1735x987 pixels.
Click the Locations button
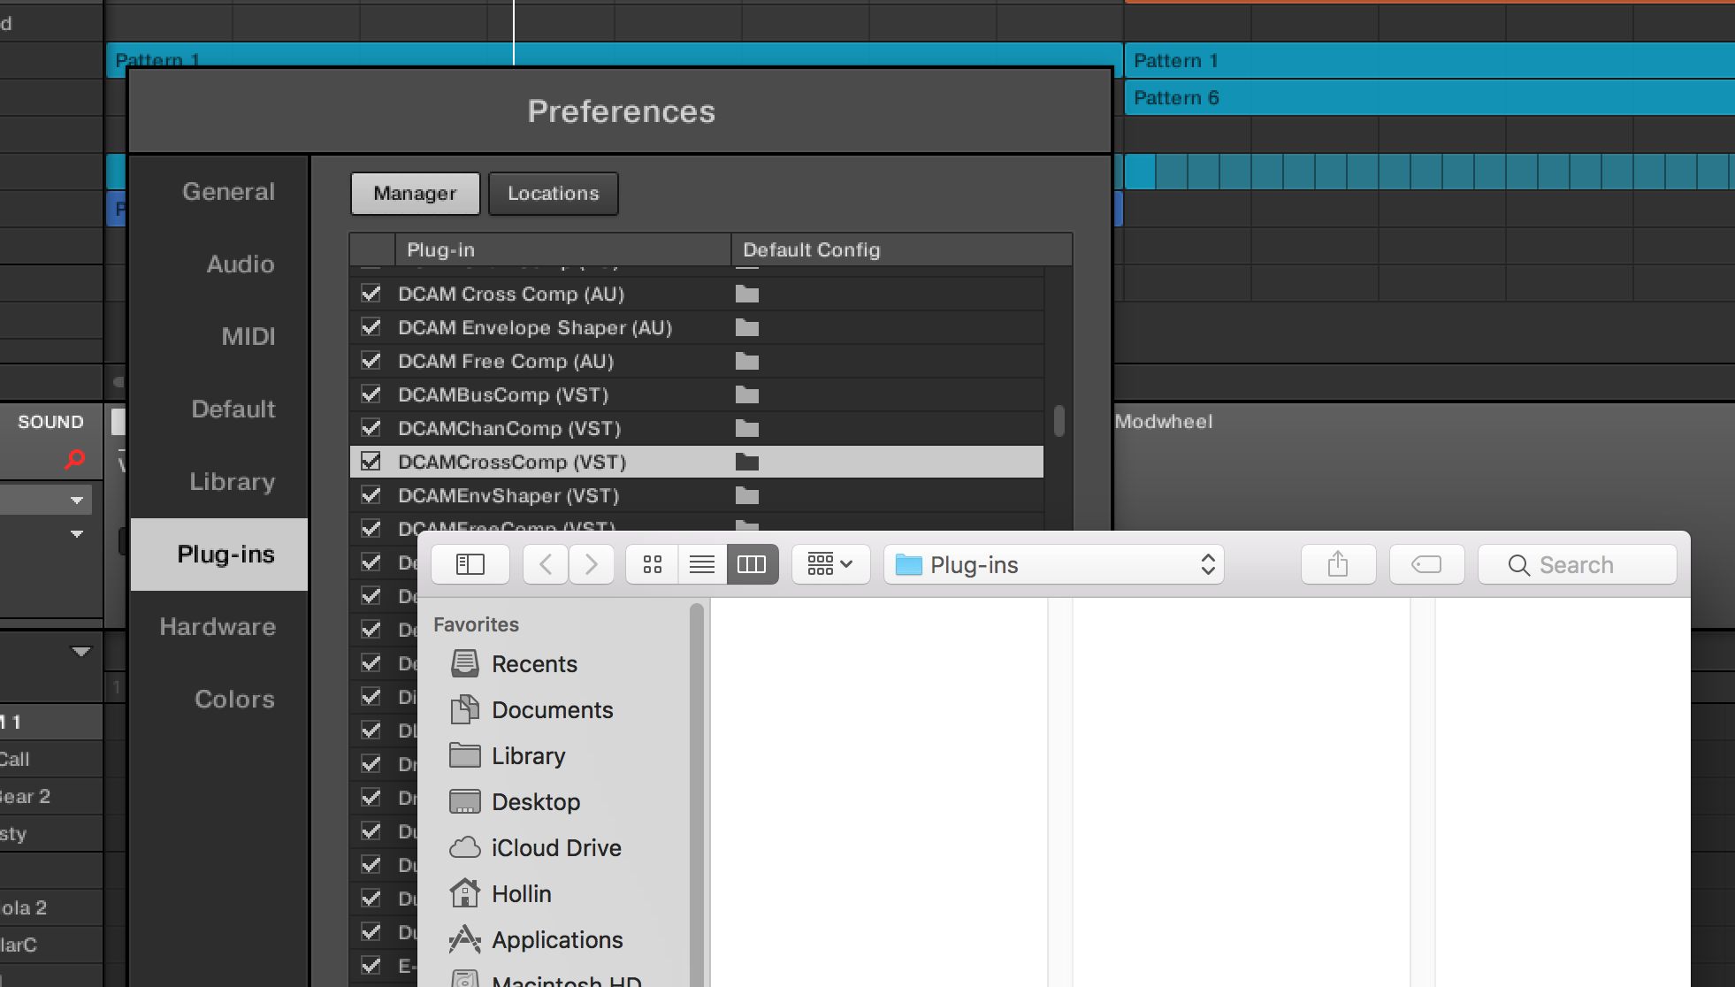pyautogui.click(x=553, y=193)
